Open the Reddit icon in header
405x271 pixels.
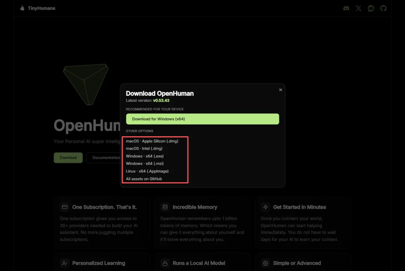(x=371, y=8)
